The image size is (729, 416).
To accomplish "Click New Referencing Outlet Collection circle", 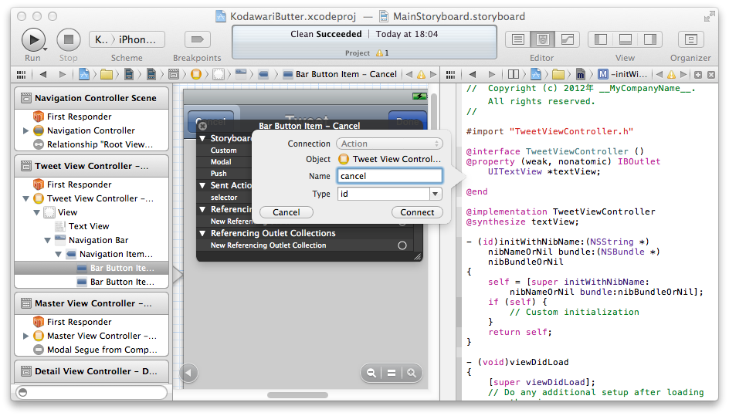I will pyautogui.click(x=402, y=245).
